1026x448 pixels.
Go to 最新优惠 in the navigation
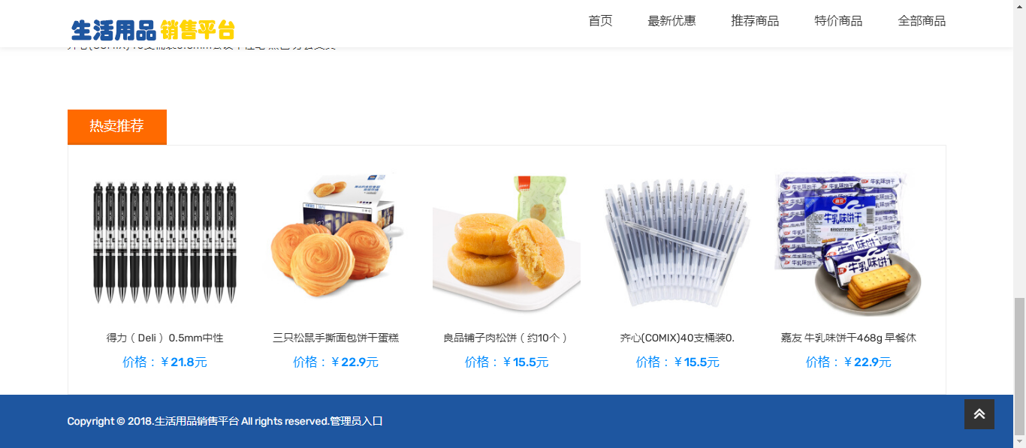click(x=671, y=21)
